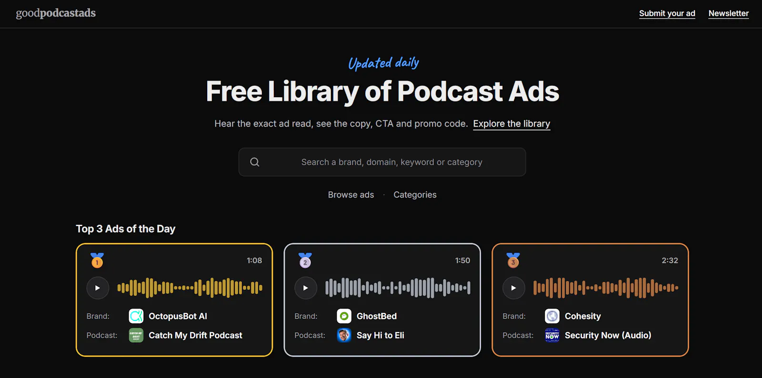
Task: Click the 1:50 ad duration
Action: pos(462,260)
